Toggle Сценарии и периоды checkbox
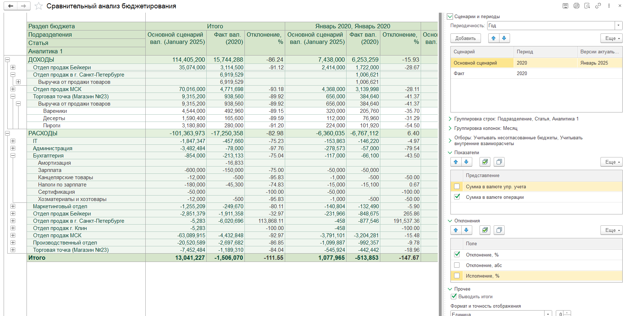This screenshot has width=623, height=316. click(450, 16)
